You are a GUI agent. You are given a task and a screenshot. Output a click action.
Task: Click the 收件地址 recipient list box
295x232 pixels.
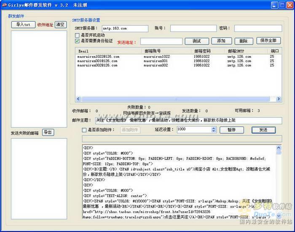coord(39,79)
